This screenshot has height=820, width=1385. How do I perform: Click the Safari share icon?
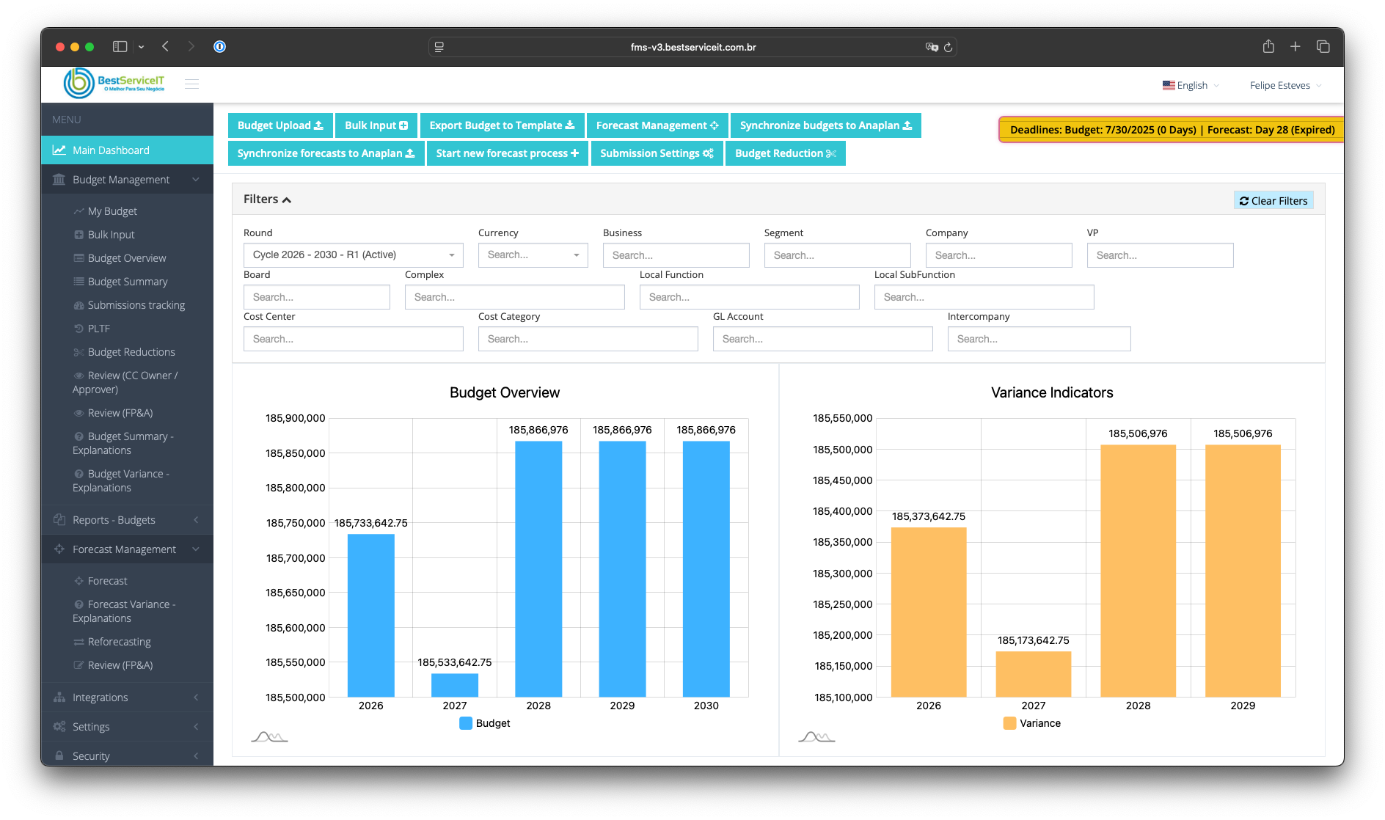(x=1268, y=47)
